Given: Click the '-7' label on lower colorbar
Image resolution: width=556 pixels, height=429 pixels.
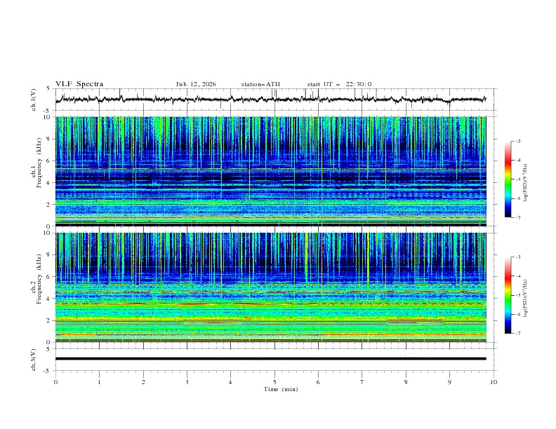Looking at the screenshot, I should click(x=517, y=333).
